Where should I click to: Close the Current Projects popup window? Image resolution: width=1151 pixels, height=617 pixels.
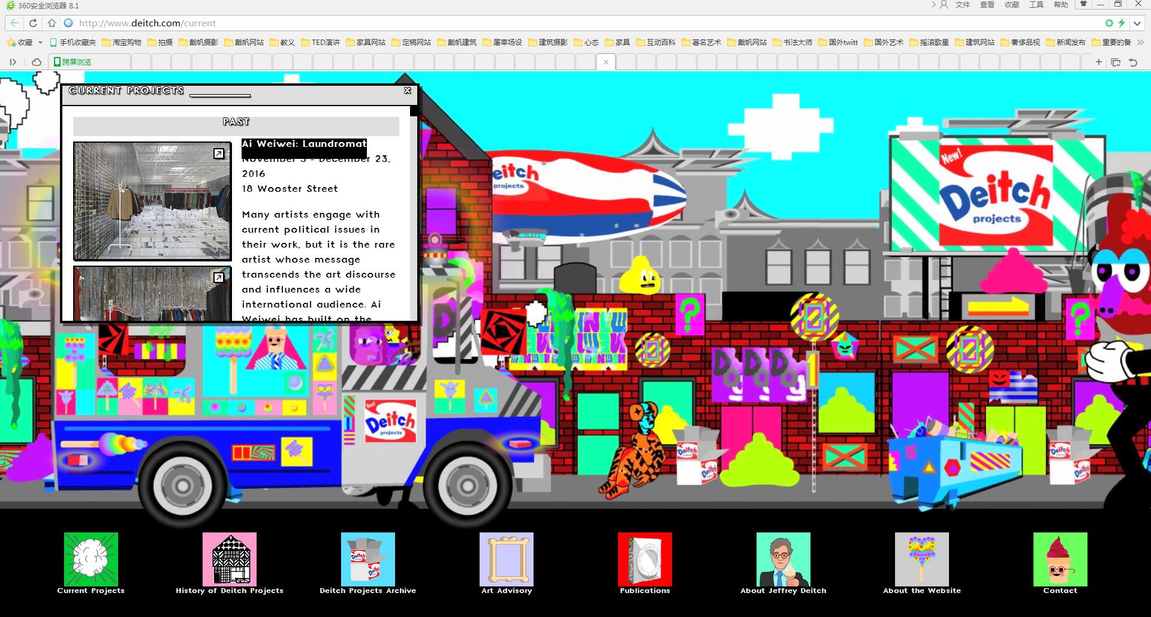click(x=408, y=91)
